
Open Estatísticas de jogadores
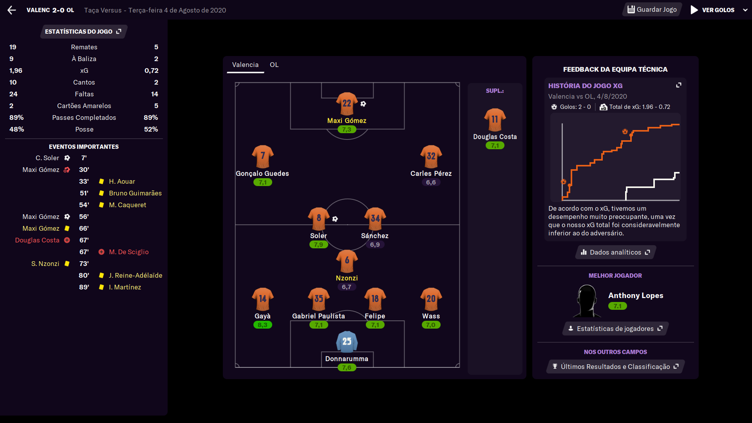(x=615, y=329)
